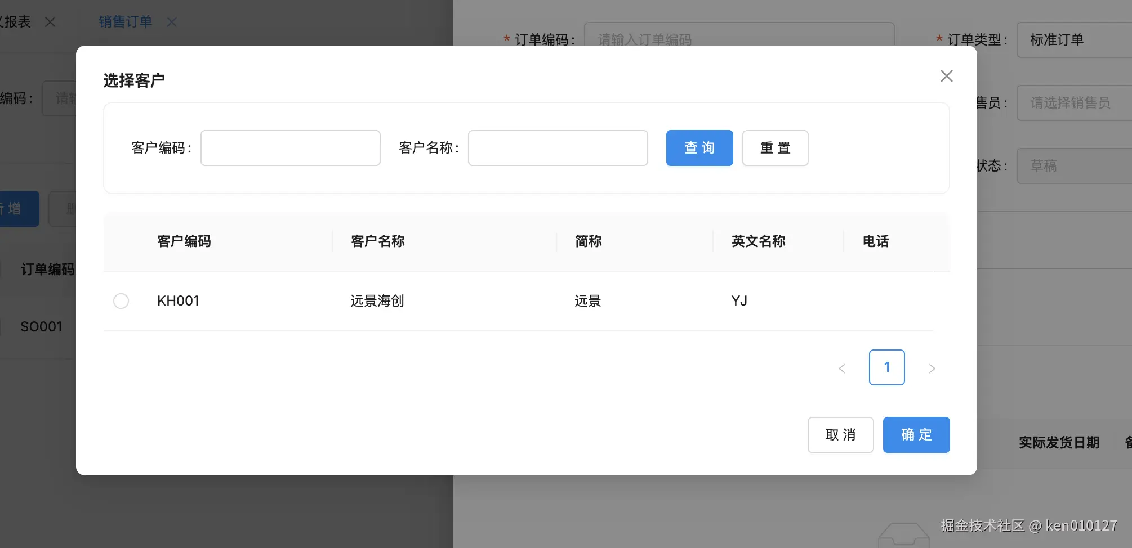This screenshot has width=1132, height=548.
Task: Click the 重置 reset button
Action: (775, 148)
